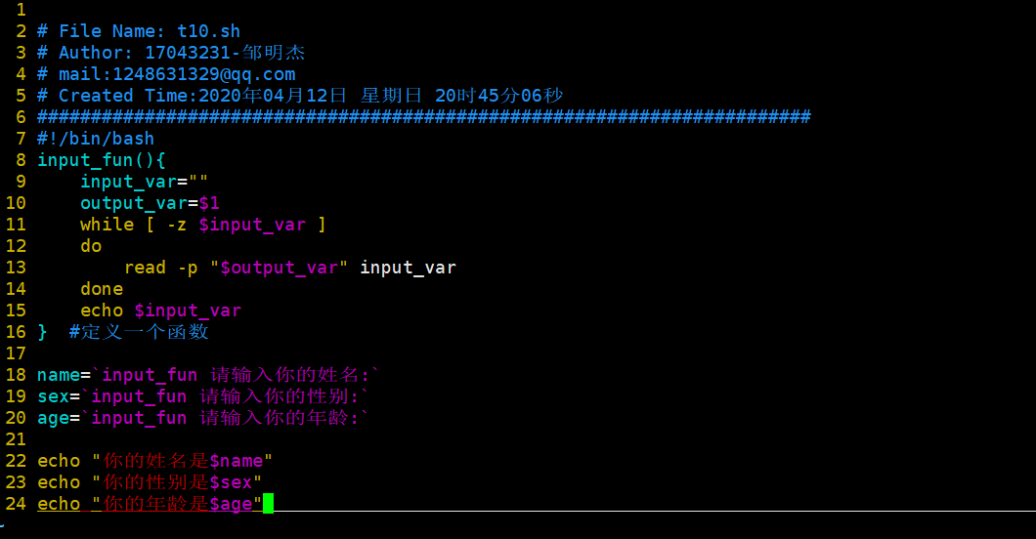This screenshot has height=539, width=1036.
Task: Click the while [ -z $input_var ] condition
Action: [203, 225]
